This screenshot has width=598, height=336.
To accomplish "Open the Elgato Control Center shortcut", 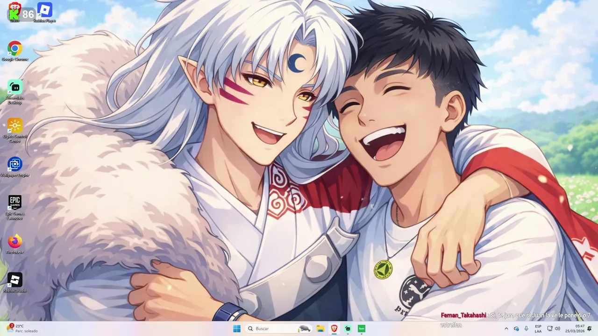I will pos(15,131).
